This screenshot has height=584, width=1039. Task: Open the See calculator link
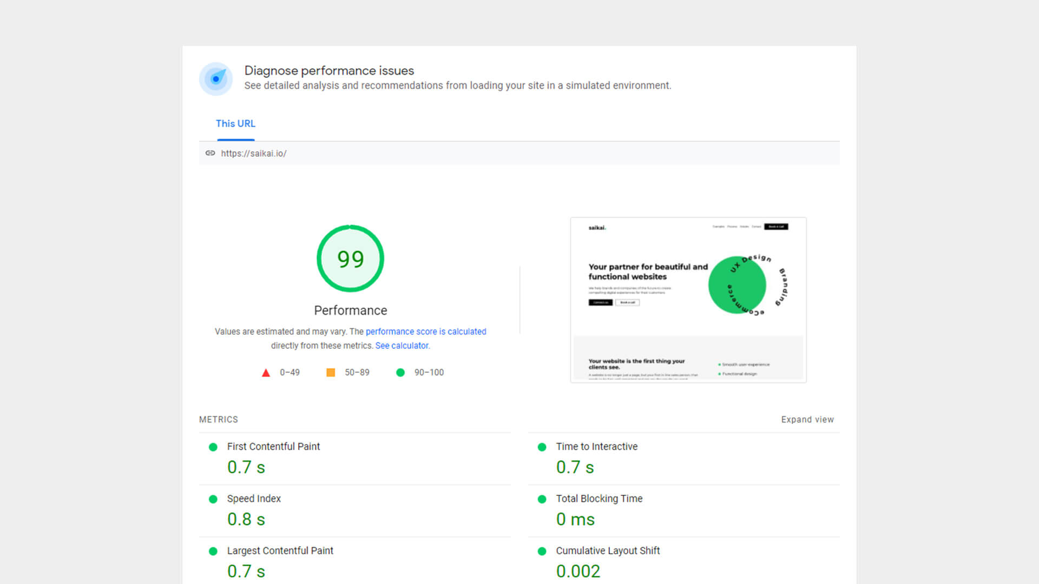click(402, 346)
